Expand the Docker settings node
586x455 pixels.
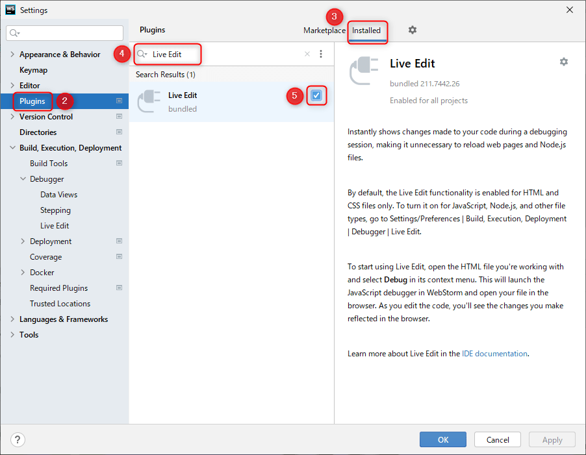23,273
